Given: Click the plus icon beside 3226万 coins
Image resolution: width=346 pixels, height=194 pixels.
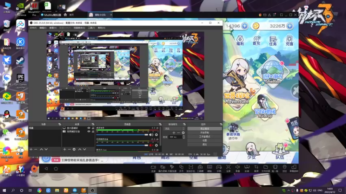Looking at the screenshot, I should [x=290, y=26].
